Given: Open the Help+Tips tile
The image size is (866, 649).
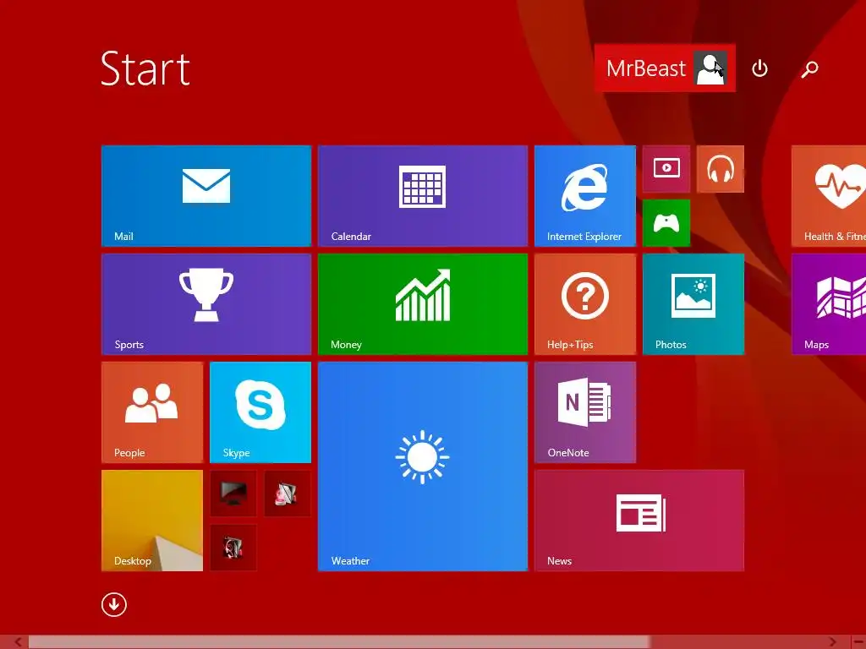Looking at the screenshot, I should click(585, 304).
